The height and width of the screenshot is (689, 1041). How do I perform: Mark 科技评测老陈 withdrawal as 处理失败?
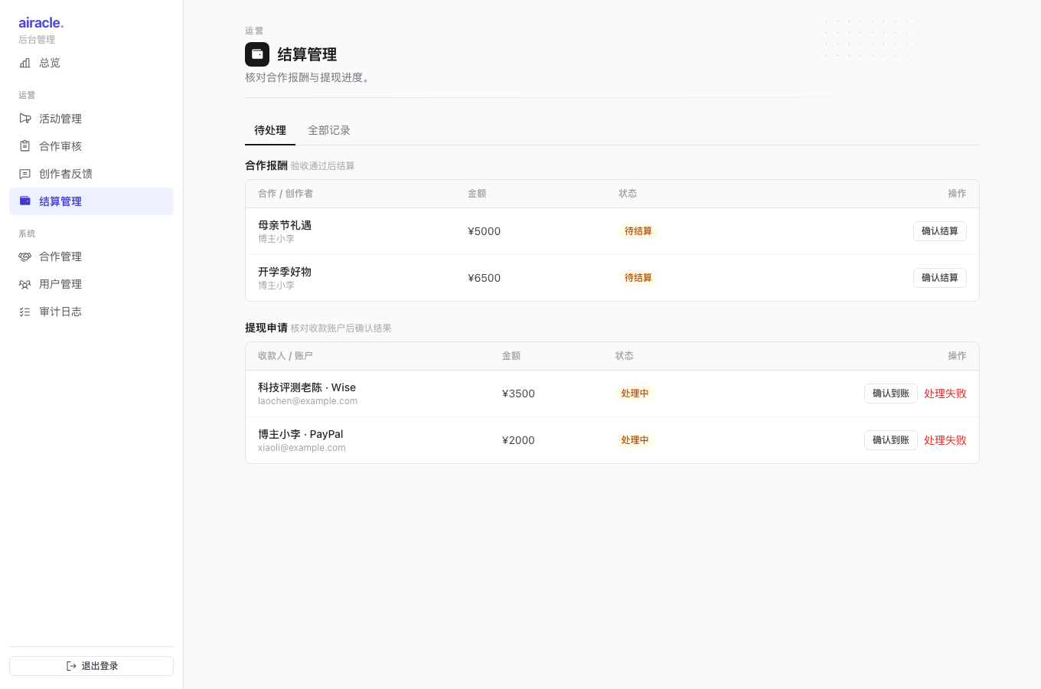coord(945,393)
